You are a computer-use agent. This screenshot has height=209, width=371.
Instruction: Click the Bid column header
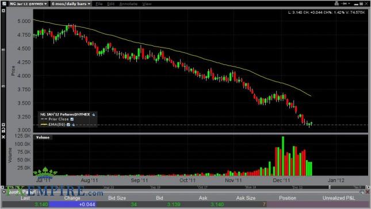pos(159,198)
